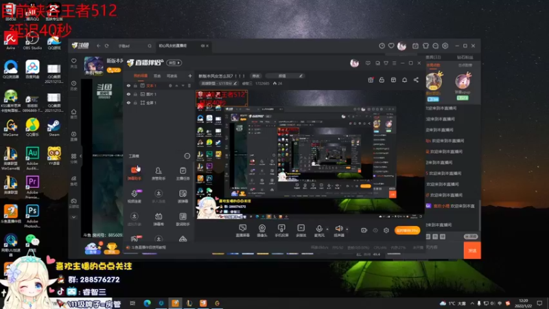Viewport: 549px width, 309px height.
Task: Expand the microphone options arrow
Action: [x=327, y=229]
